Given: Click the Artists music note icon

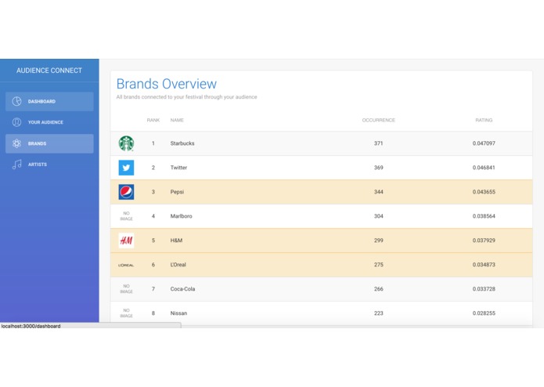Looking at the screenshot, I should click(16, 165).
